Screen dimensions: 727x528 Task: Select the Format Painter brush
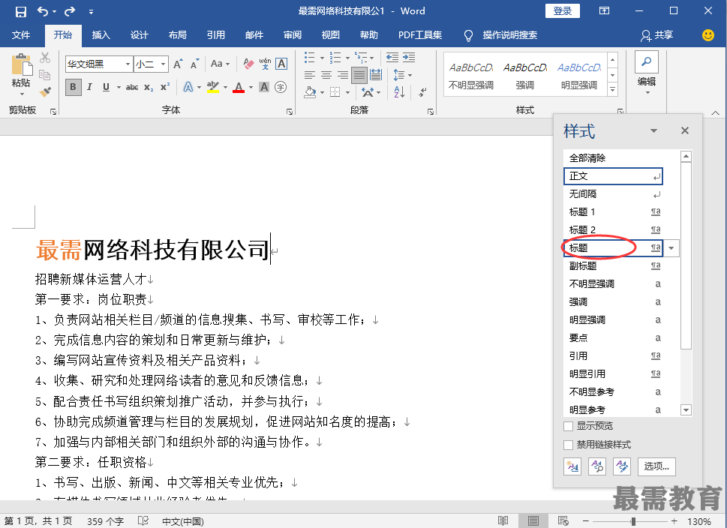[x=45, y=91]
